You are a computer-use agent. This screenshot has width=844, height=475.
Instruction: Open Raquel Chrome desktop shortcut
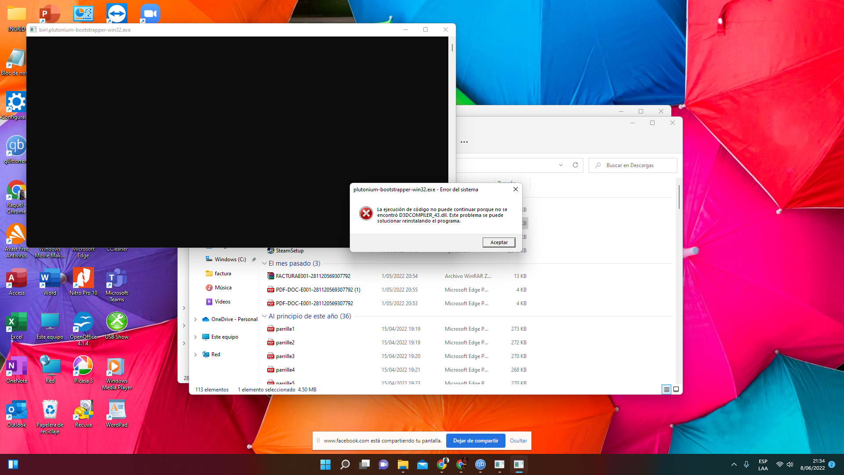point(16,197)
